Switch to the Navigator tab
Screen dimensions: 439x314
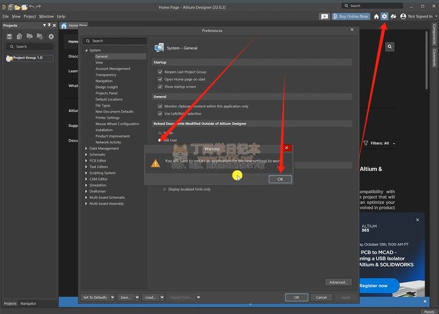pyautogui.click(x=29, y=304)
